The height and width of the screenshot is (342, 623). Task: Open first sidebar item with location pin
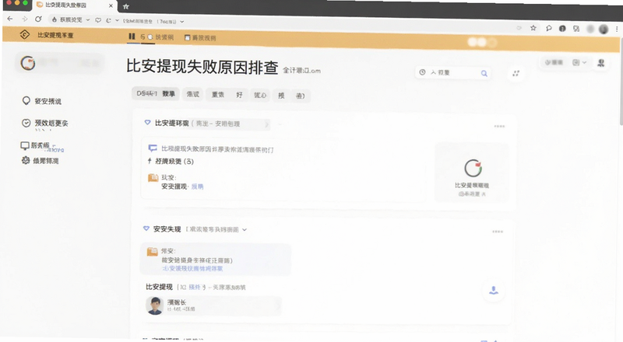pyautogui.click(x=42, y=101)
